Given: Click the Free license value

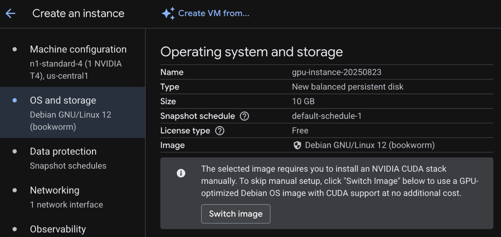Looking at the screenshot, I should [x=300, y=131].
